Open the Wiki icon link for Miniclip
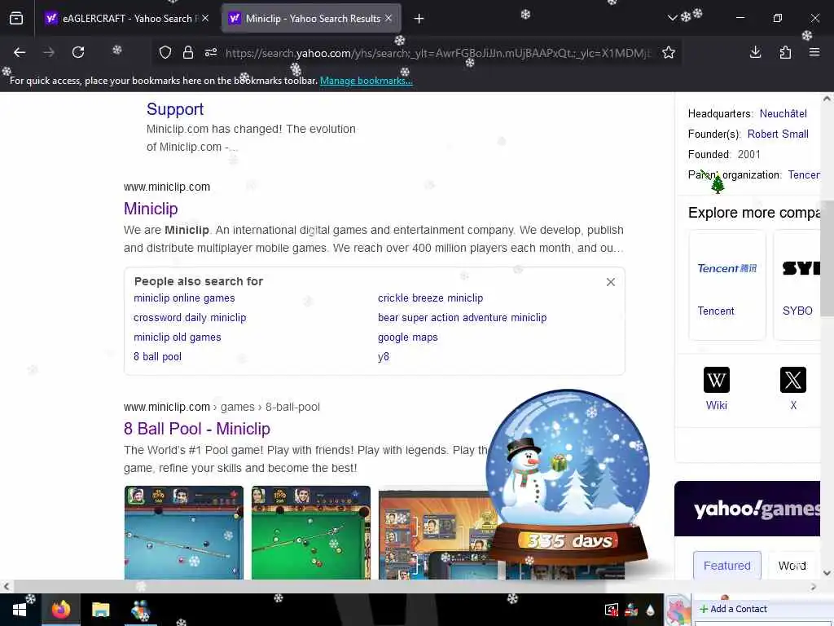The width and height of the screenshot is (834, 626). 717,389
